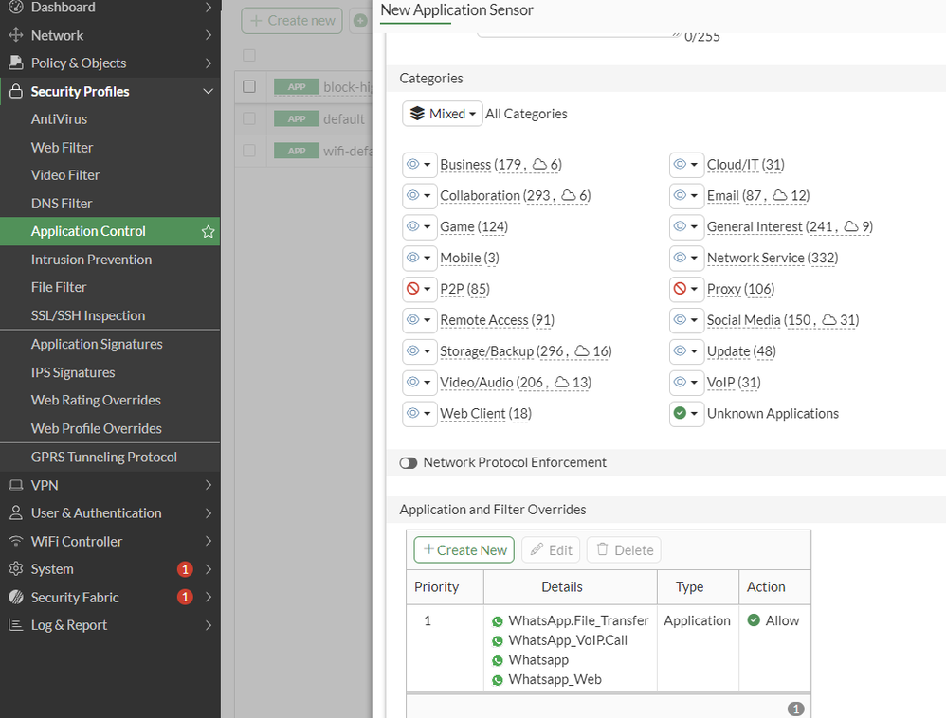
Task: Open the Mixed categories dropdown
Action: tap(443, 114)
